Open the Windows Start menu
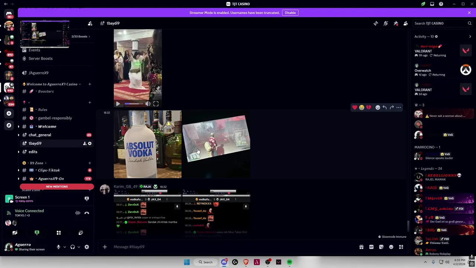 pyautogui.click(x=187, y=262)
